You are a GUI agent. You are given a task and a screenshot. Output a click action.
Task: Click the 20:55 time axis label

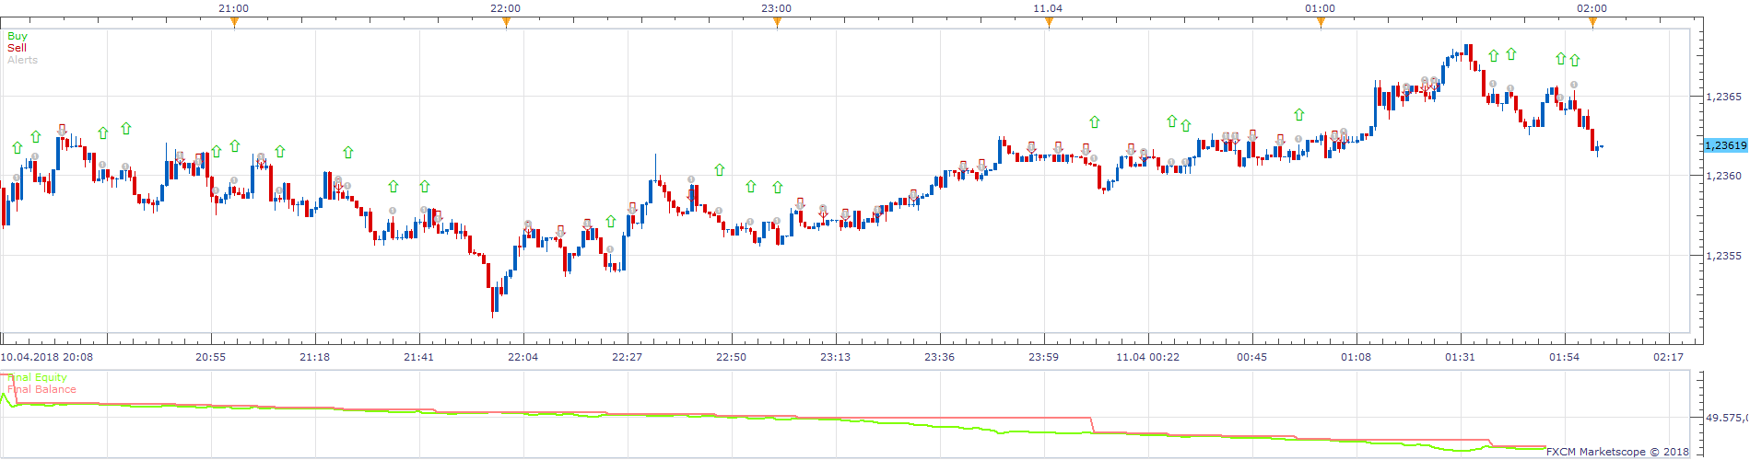pos(210,357)
